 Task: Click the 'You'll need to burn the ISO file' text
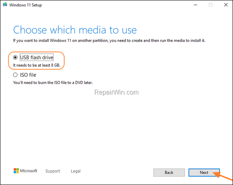[x=53, y=82]
